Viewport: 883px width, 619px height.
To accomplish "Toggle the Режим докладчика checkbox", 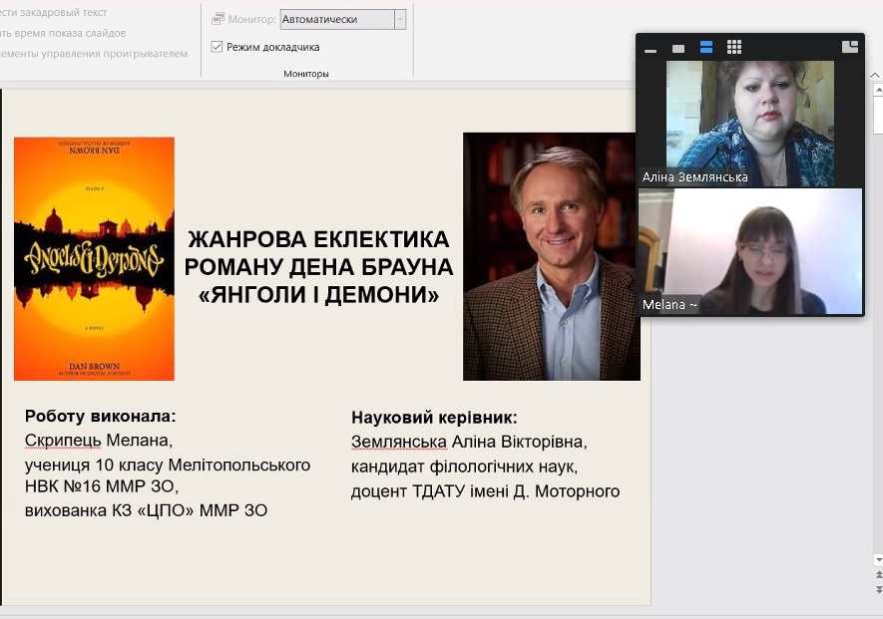I will coord(218,47).
